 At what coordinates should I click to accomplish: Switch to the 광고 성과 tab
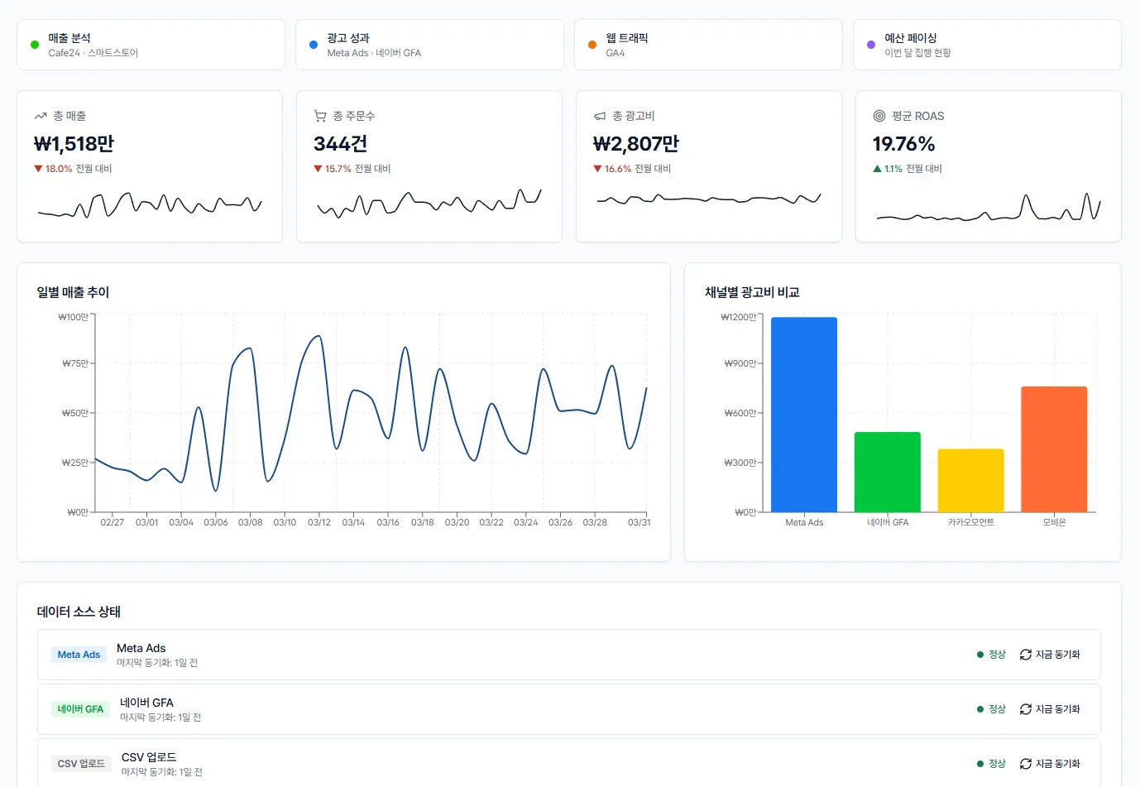coord(429,45)
